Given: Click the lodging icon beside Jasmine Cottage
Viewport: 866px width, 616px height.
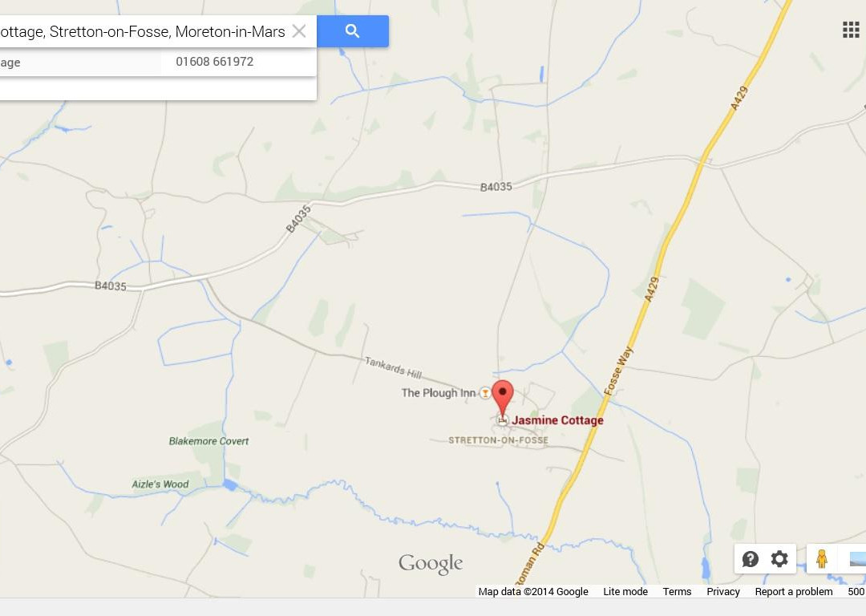Looking at the screenshot, I should (502, 420).
